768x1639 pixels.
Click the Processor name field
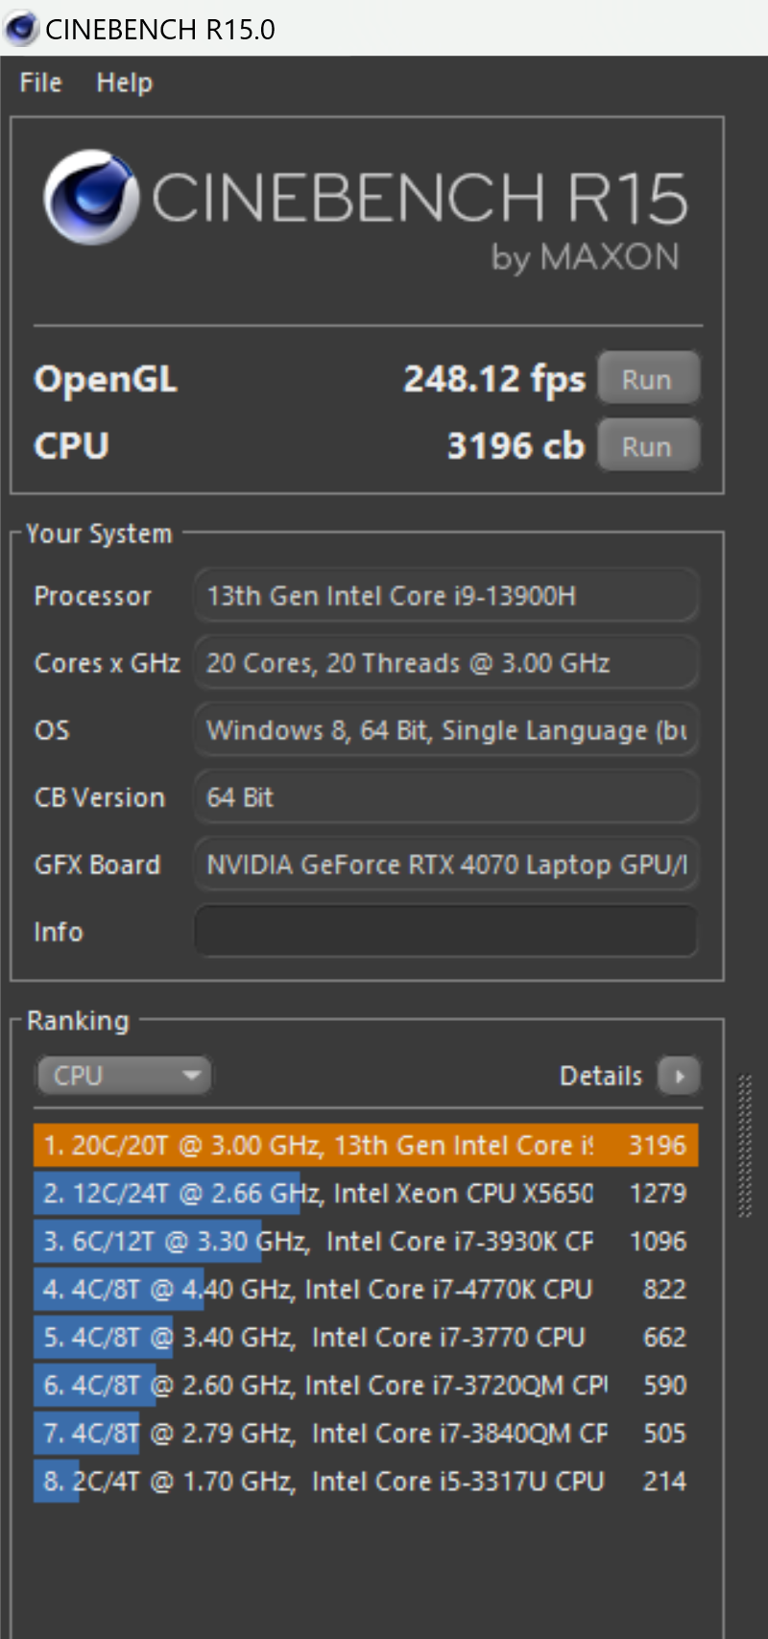446,596
